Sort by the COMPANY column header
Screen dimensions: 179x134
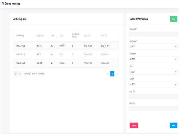point(20,36)
